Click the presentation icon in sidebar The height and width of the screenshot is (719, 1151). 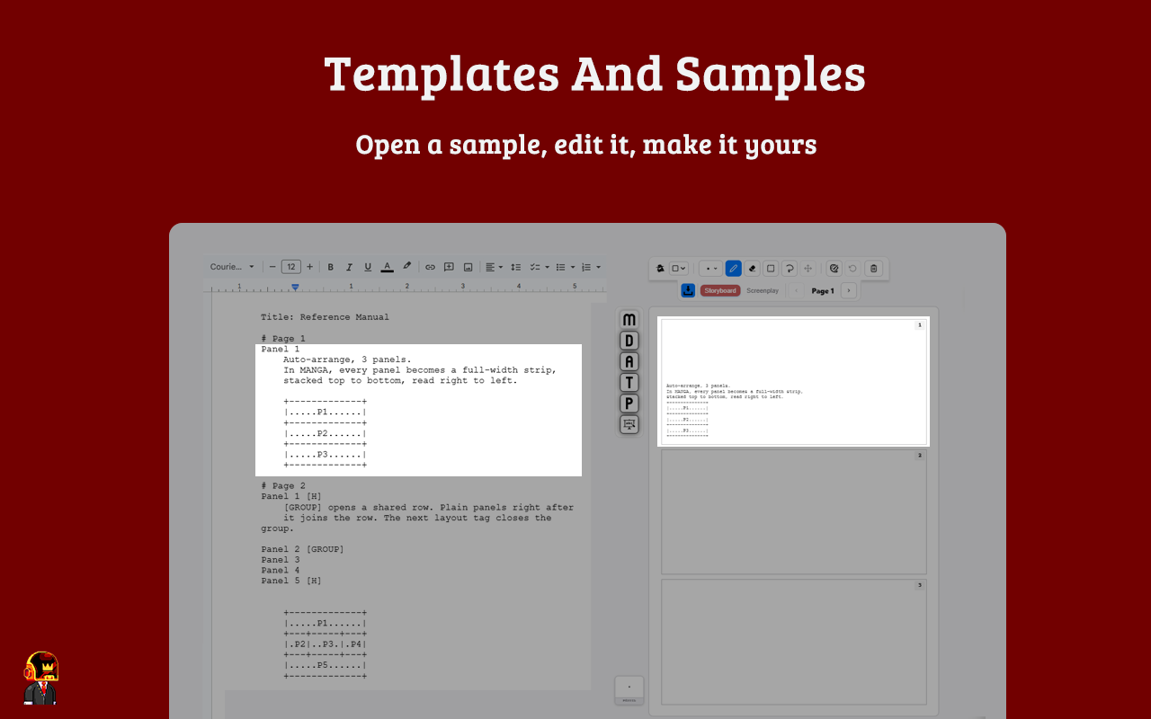click(629, 423)
